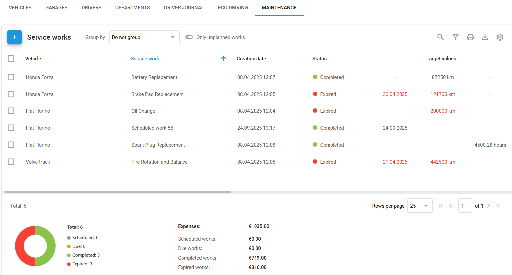Go to the Eco Driving tab
Screen dimensions: 512x275
point(233,8)
